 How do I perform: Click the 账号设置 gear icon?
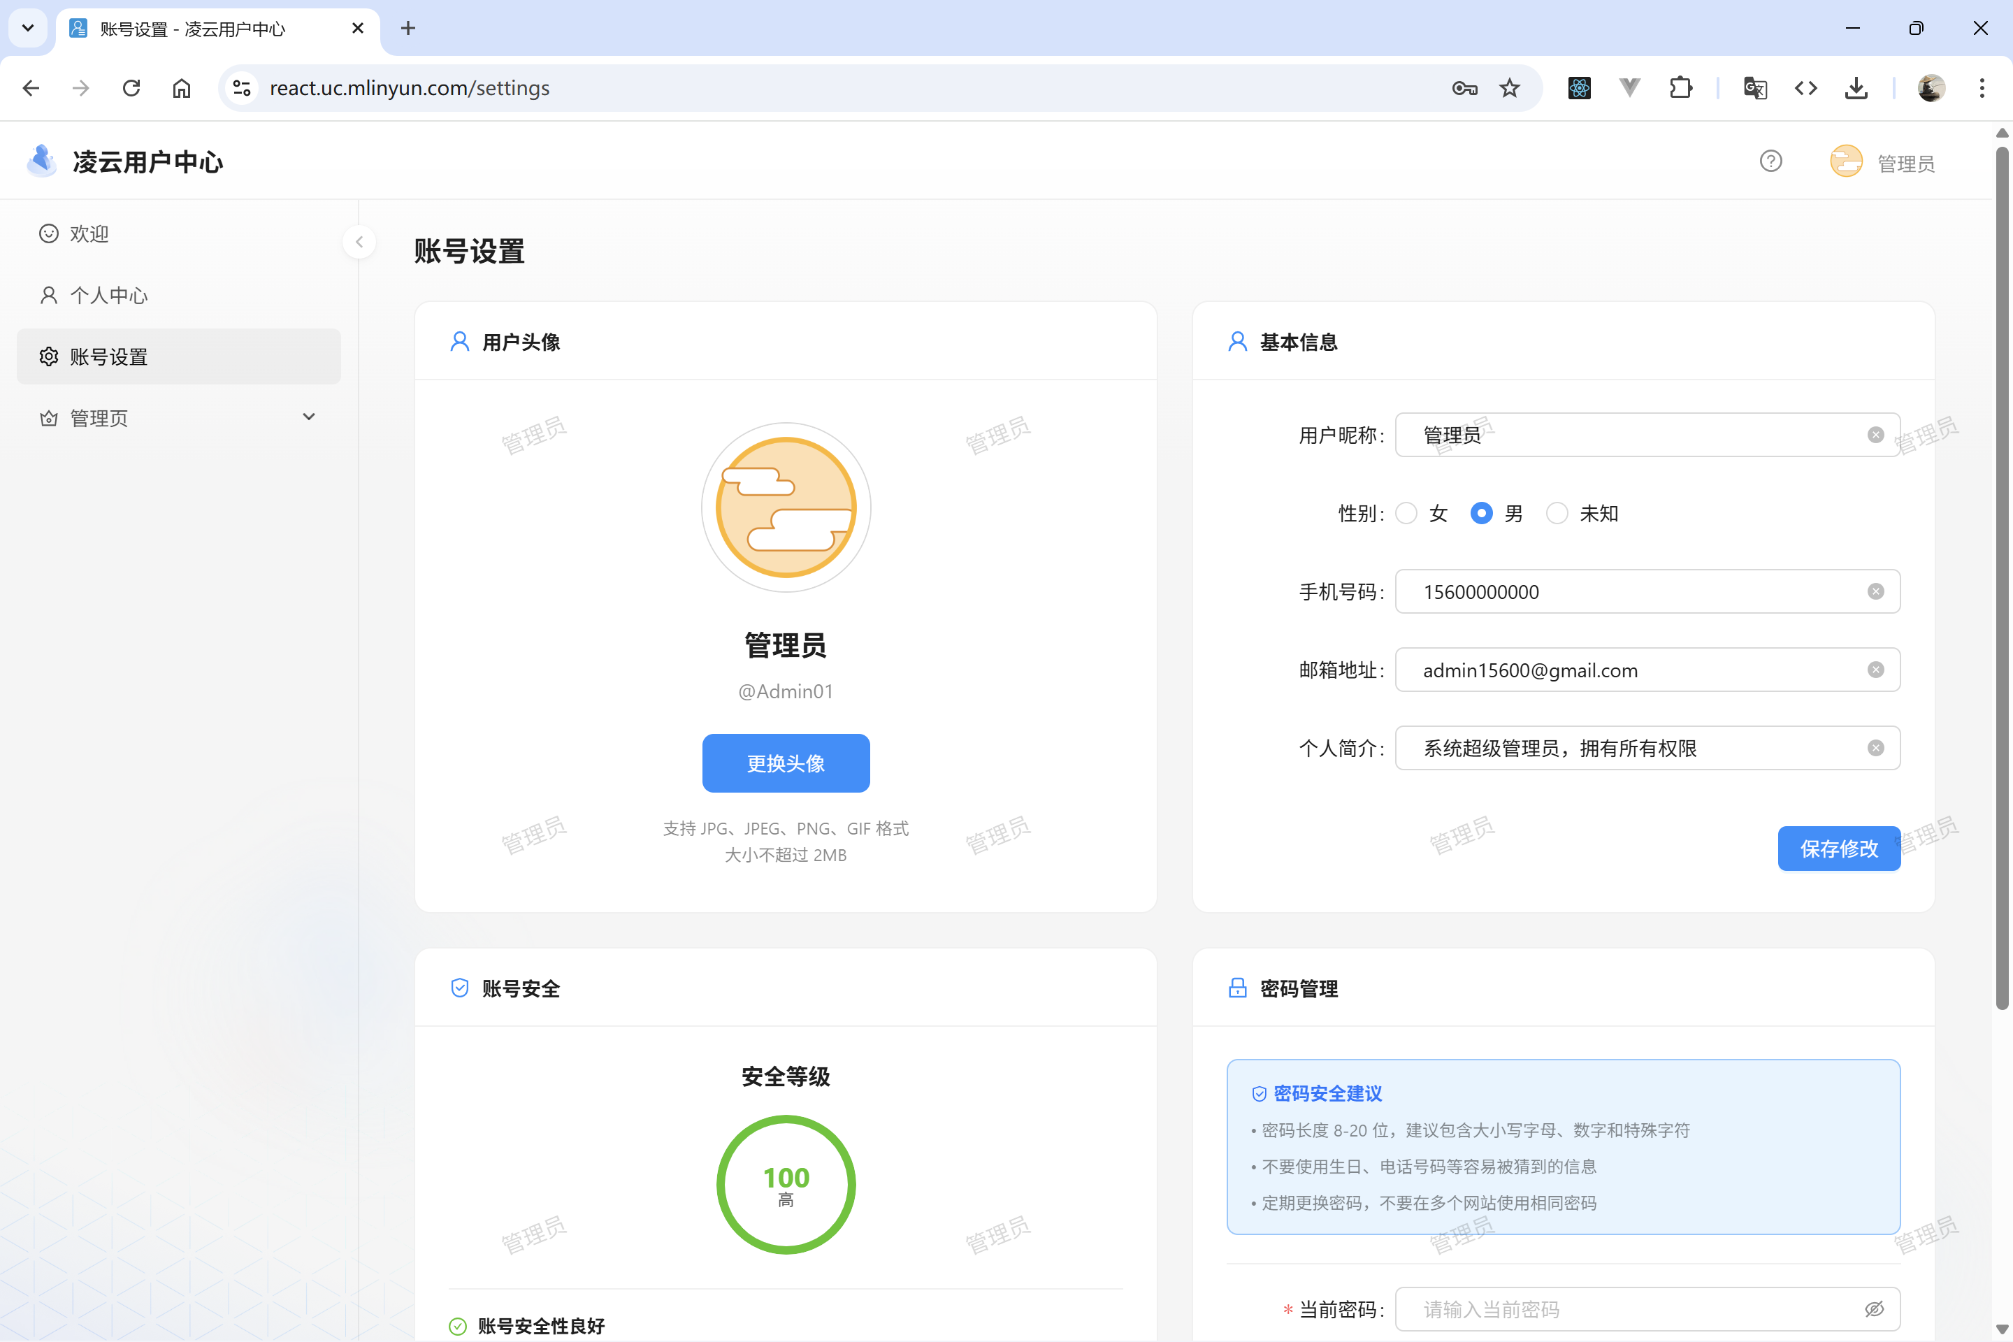49,356
